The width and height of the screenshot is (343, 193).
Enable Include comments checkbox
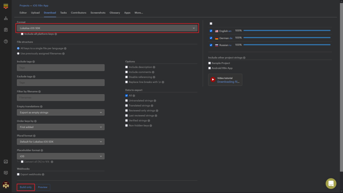pos(126,72)
